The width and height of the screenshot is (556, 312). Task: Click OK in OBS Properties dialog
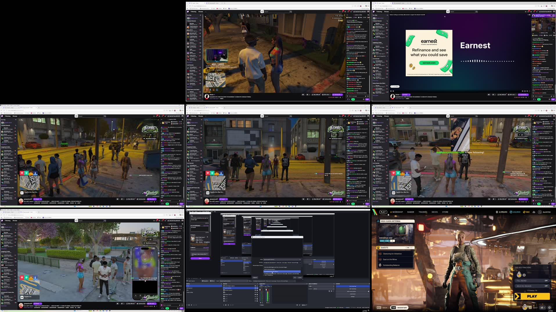(295, 277)
